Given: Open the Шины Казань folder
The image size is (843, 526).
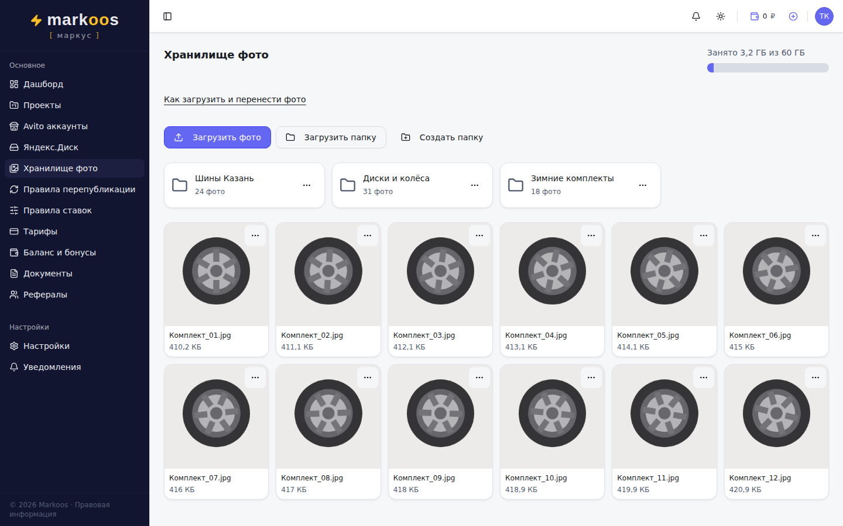Looking at the screenshot, I should click(244, 185).
